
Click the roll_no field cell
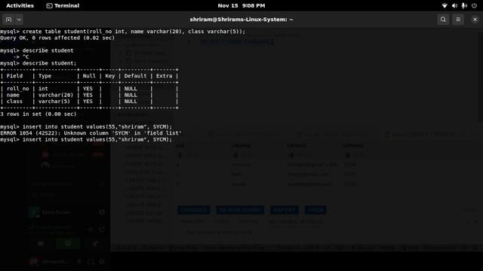[17, 89]
